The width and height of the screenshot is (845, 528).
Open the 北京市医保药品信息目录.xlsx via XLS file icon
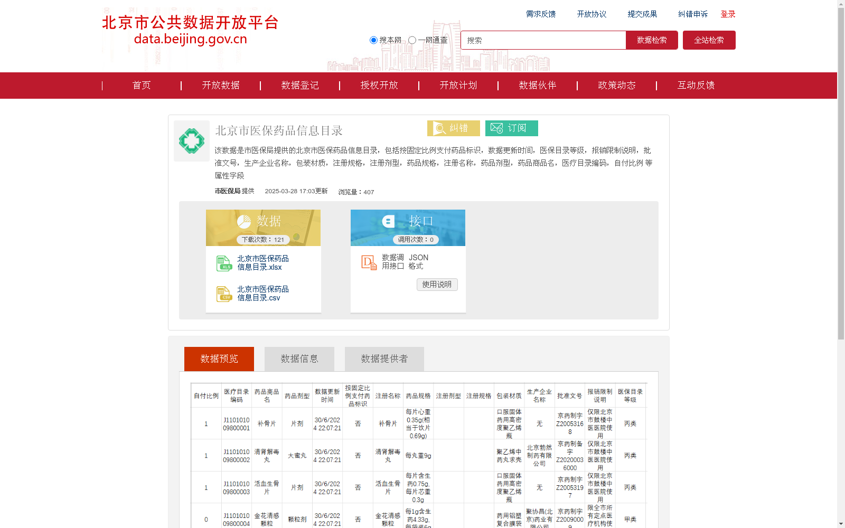224,263
